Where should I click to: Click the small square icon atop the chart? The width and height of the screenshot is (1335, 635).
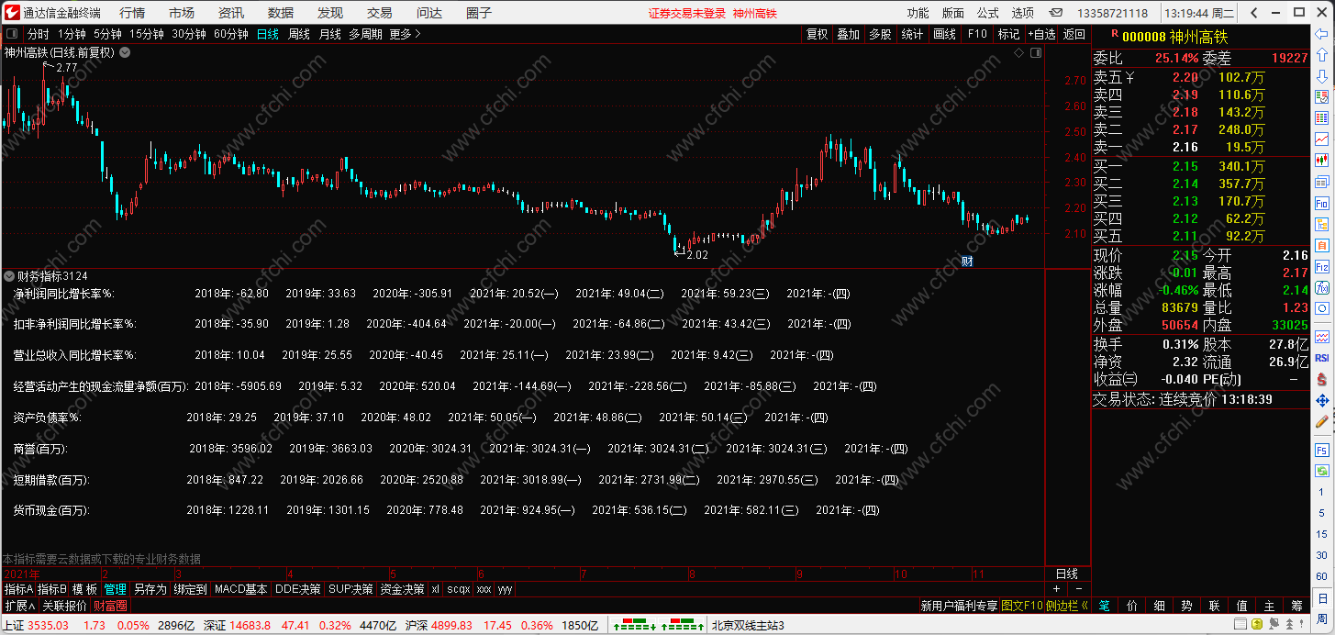[1036, 53]
